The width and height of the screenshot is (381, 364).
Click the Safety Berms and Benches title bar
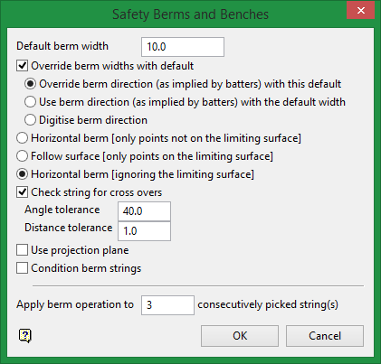point(190,14)
